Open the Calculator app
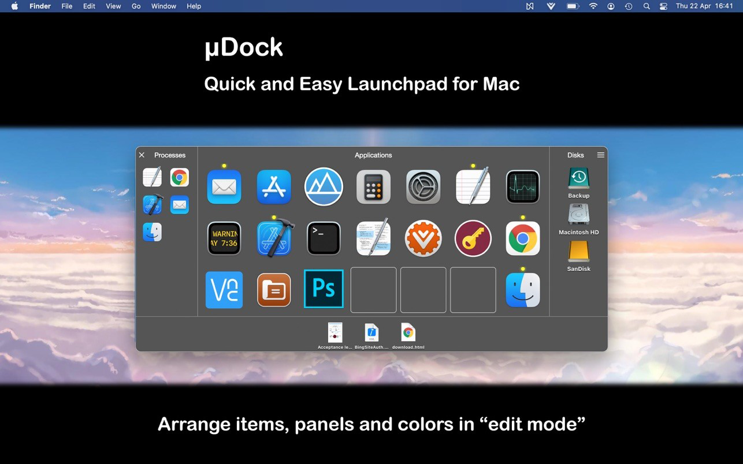The image size is (743, 464). (x=373, y=187)
